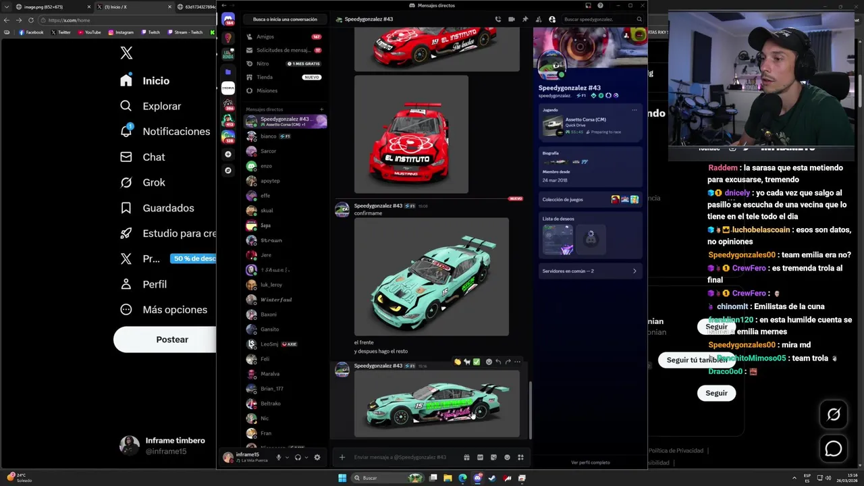
Task: Reply to the hovered message arrow
Action: coord(498,362)
